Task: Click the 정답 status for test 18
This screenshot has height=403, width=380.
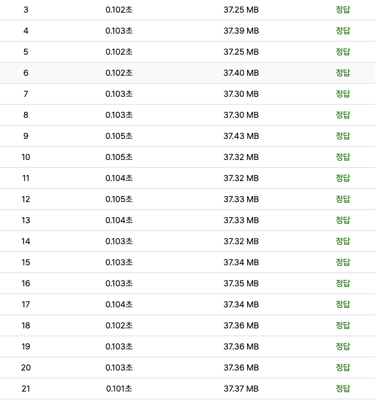Action: tap(343, 325)
